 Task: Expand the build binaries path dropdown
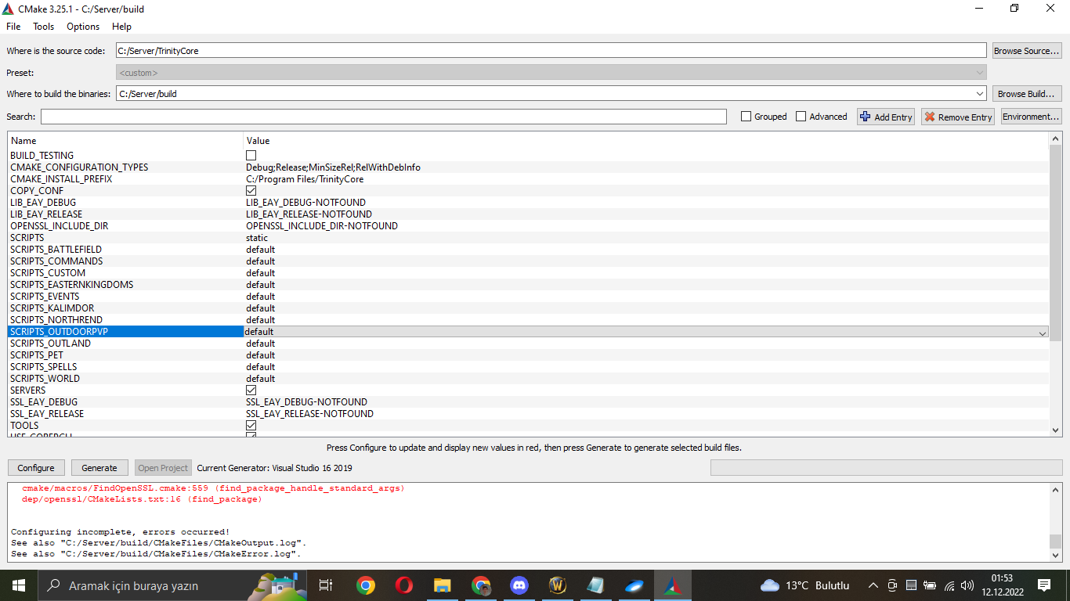[980, 94]
